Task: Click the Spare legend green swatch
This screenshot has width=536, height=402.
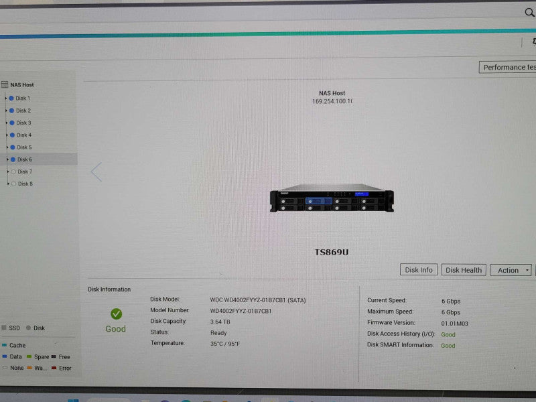Action: 29,356
